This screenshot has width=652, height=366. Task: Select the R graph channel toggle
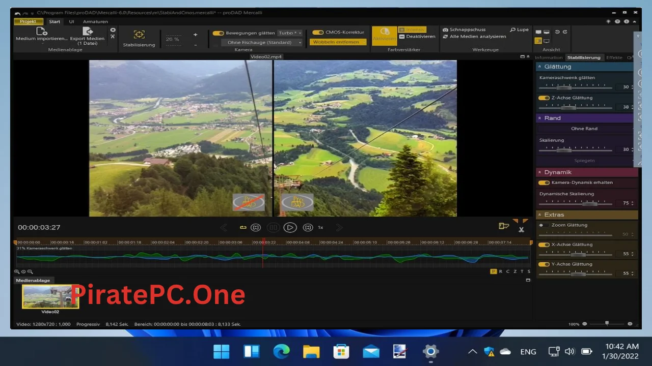pyautogui.click(x=501, y=271)
